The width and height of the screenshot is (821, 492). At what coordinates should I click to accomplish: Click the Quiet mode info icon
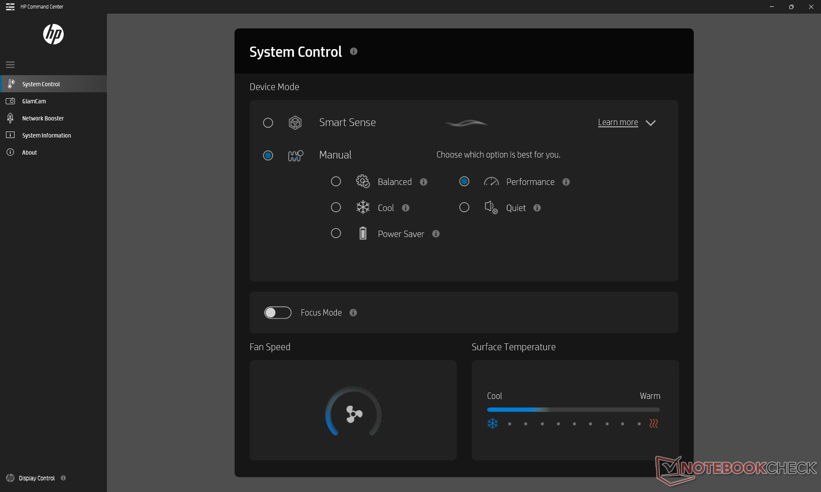click(x=537, y=208)
